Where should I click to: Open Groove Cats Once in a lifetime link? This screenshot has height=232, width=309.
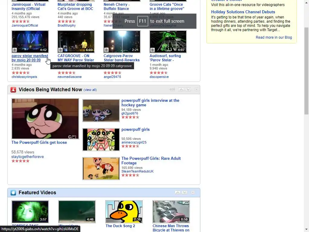167,7
